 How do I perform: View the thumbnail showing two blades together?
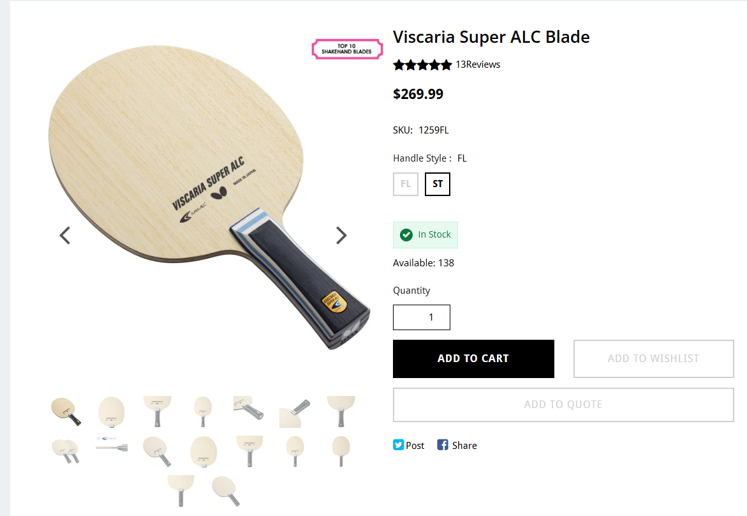click(x=66, y=450)
